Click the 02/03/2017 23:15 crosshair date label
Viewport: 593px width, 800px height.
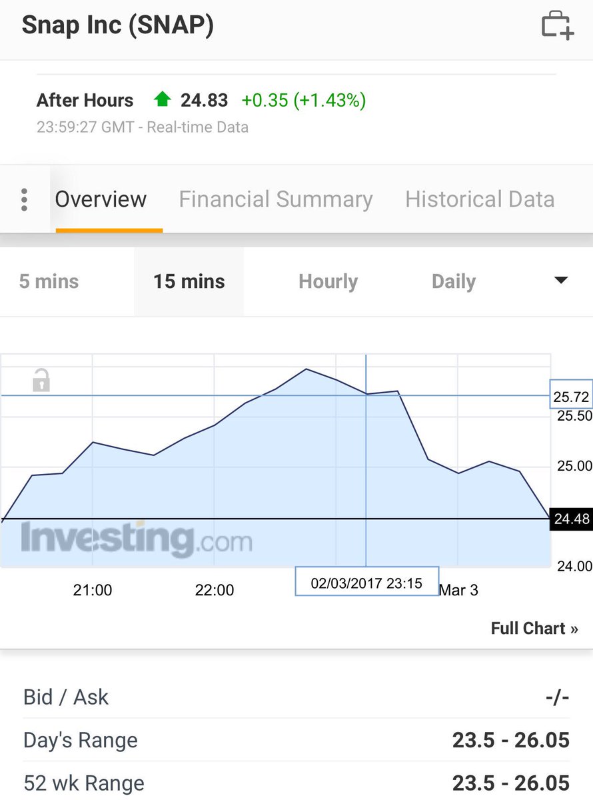[x=367, y=581]
